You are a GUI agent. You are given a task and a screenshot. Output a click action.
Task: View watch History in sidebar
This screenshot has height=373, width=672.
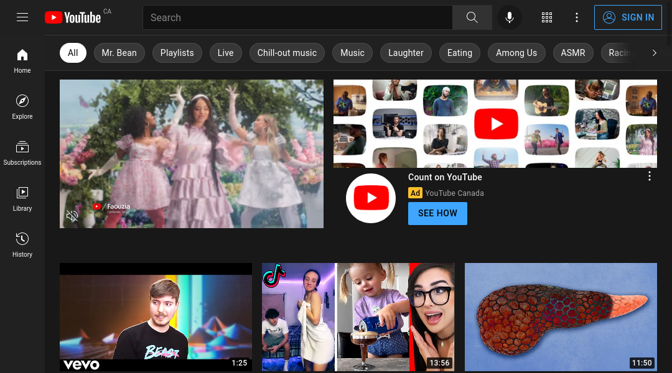click(x=22, y=244)
